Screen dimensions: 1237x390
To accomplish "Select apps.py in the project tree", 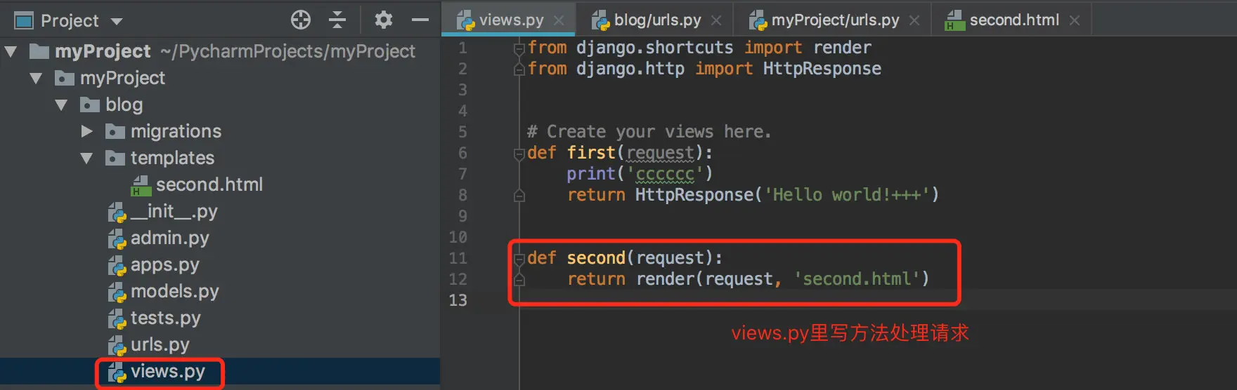I will point(165,264).
